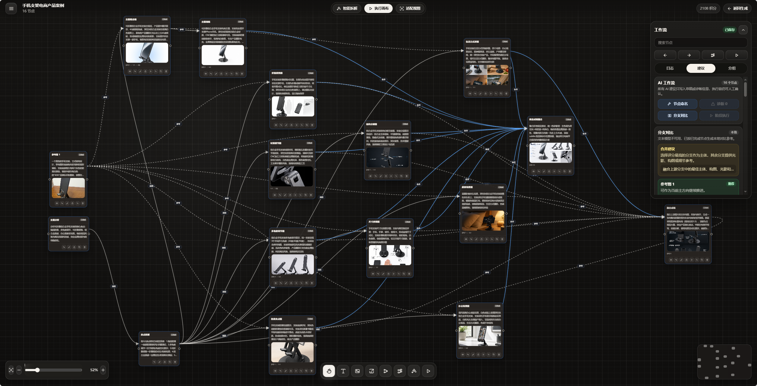Click the trash icon on 主题分析 node

pos(84,247)
